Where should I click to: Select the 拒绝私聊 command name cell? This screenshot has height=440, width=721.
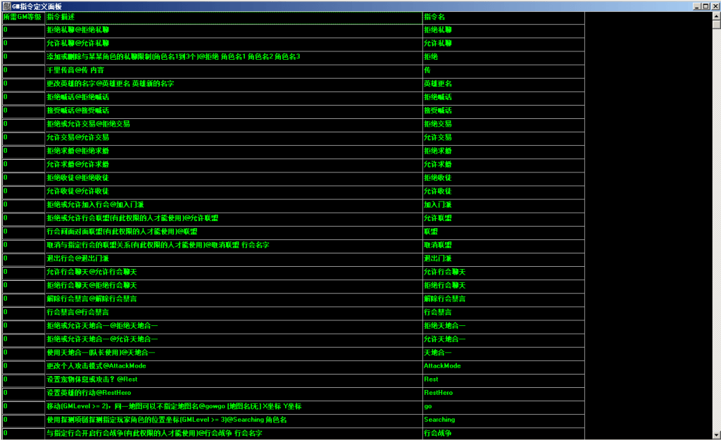coord(503,30)
